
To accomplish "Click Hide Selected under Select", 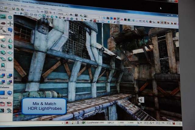I will (9, 104).
